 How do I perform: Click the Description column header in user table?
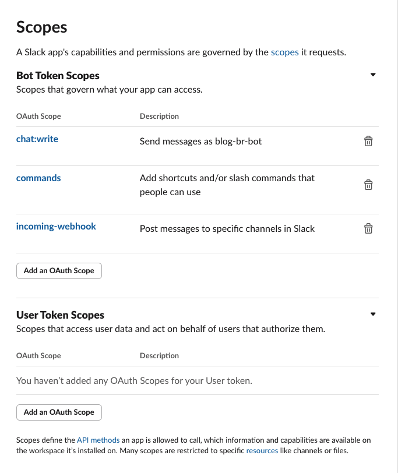pos(159,355)
